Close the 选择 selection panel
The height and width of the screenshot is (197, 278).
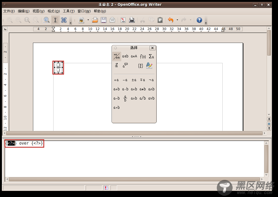click(152, 48)
